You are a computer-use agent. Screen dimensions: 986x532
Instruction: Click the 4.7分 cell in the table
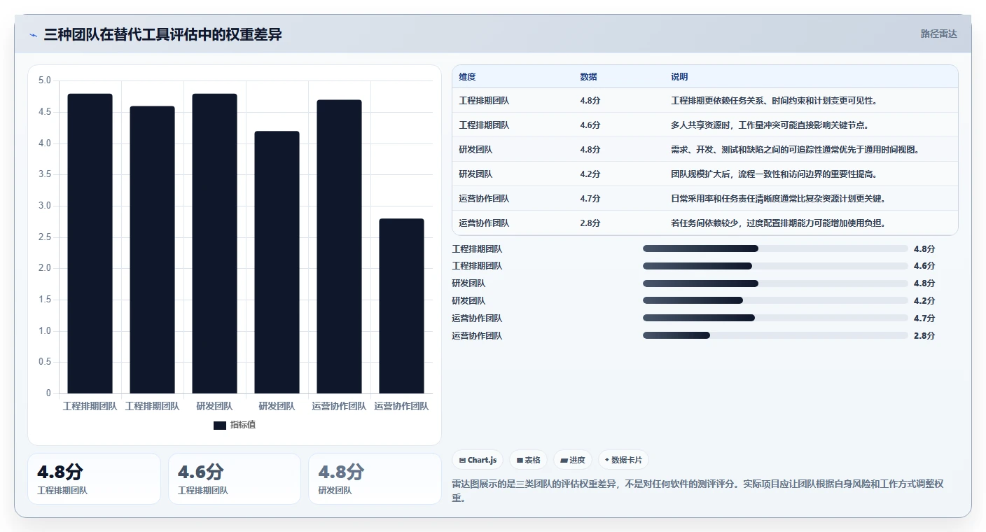pos(590,199)
